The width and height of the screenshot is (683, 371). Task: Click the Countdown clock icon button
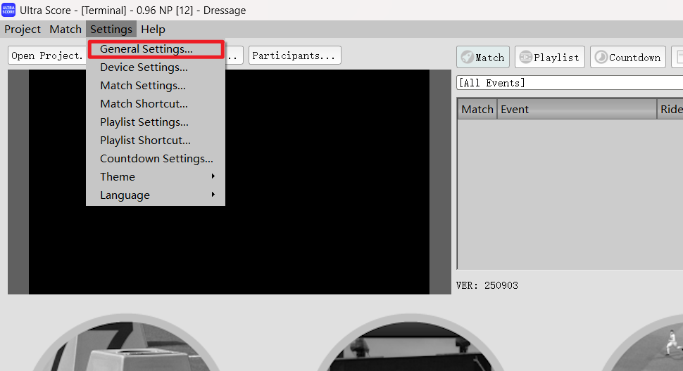pos(627,58)
